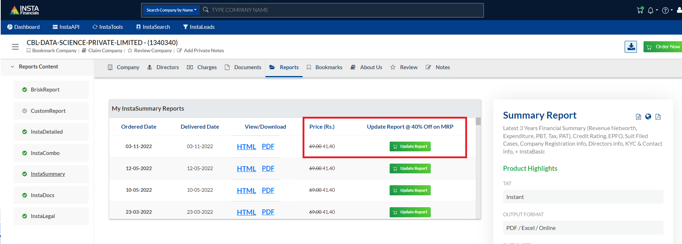Open PDF report for 23-03-2022

coord(268,212)
